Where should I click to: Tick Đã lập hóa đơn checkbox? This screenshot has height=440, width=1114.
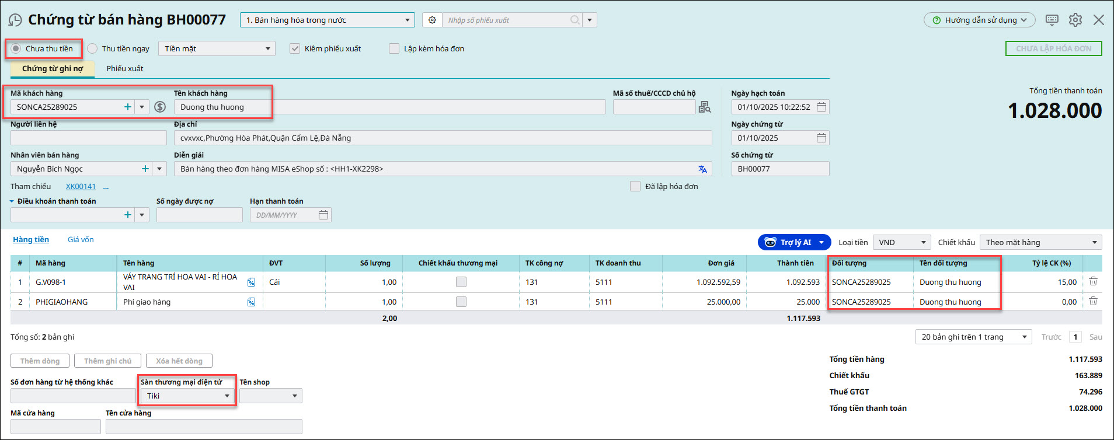click(x=635, y=186)
